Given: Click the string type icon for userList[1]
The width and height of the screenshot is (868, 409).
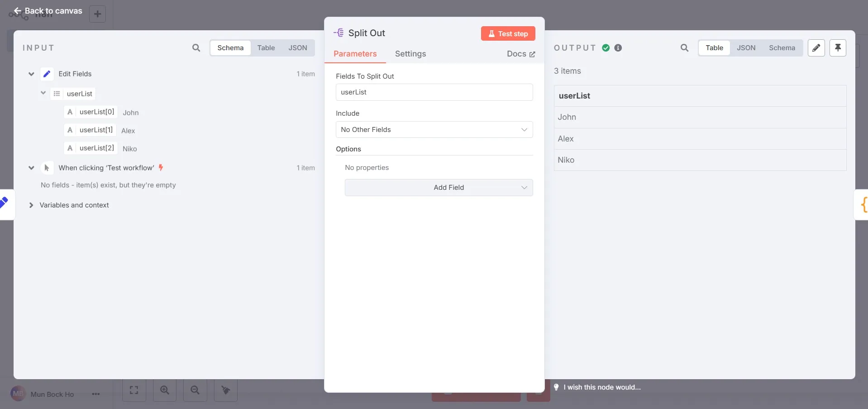Looking at the screenshot, I should pos(70,130).
